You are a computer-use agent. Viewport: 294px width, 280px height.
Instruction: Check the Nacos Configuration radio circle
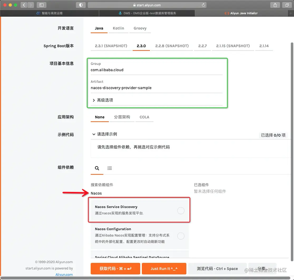(181, 236)
